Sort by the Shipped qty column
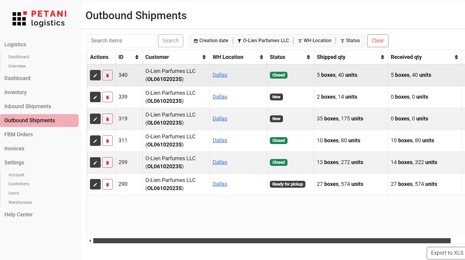 [x=382, y=57]
